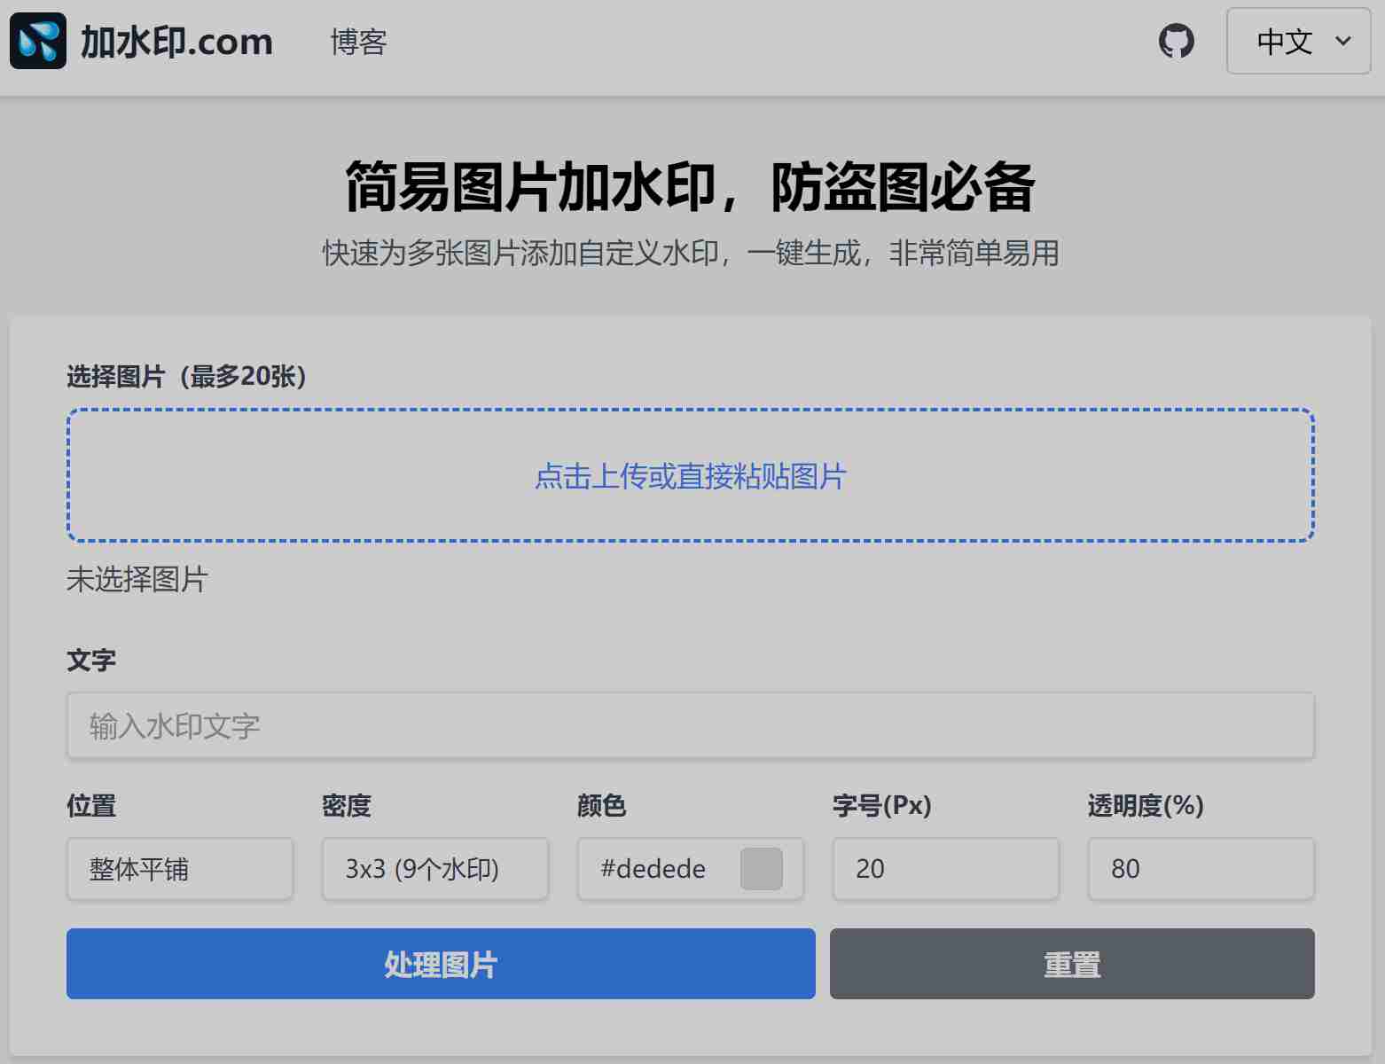Click the 点击上传或直接粘贴图片 upload area
This screenshot has height=1064, width=1385.
(691, 475)
